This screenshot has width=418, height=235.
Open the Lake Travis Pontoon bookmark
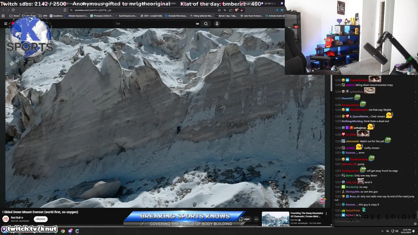point(251,16)
